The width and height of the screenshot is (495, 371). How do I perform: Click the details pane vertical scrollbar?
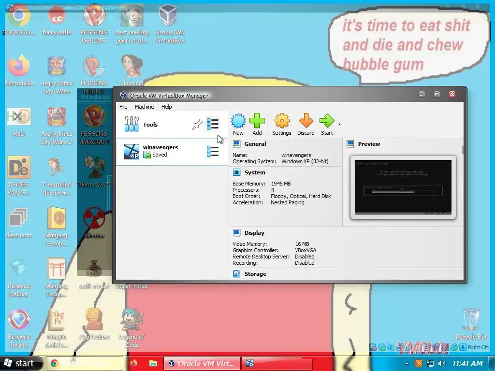(x=463, y=150)
